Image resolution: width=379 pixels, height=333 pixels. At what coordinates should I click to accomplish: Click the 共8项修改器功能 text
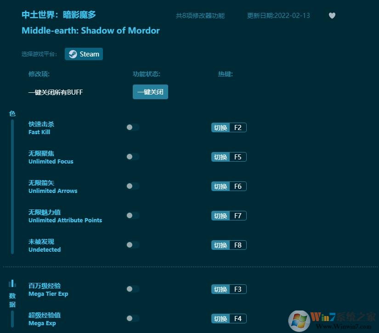coord(200,16)
